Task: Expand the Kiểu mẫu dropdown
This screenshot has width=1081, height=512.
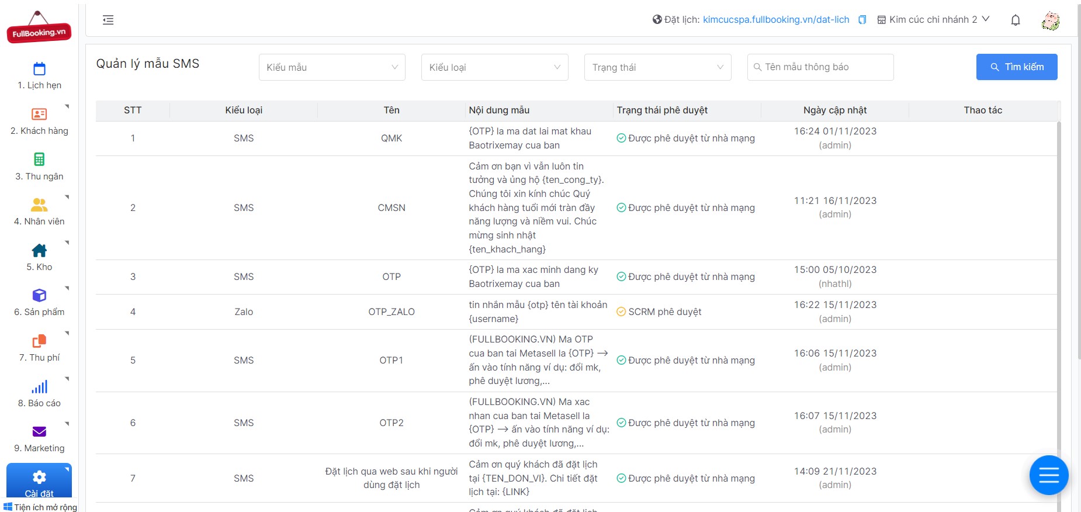Action: [332, 67]
